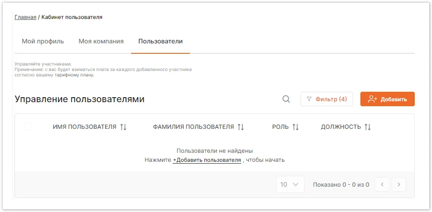Image resolution: width=432 pixels, height=212 pixels.
Task: Click the ФАМИЛИЯ ПОЛЬЗОВАТЕЛЯ column header text
Action: [x=194, y=127]
